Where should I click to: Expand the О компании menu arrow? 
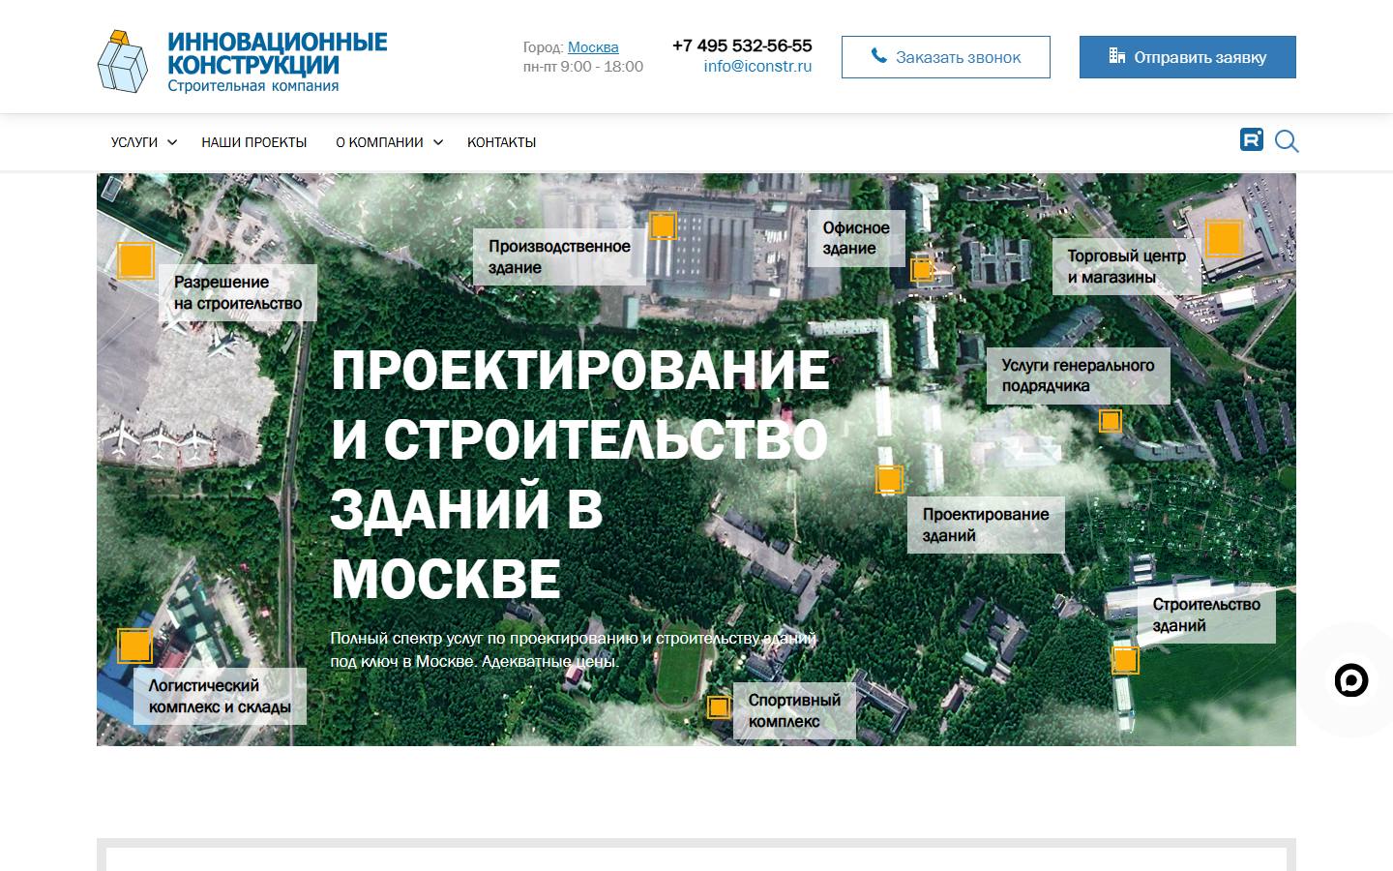point(438,142)
